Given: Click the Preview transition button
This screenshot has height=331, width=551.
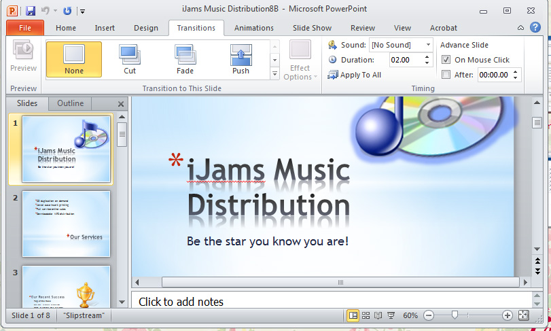Looking at the screenshot, I should coord(23,57).
